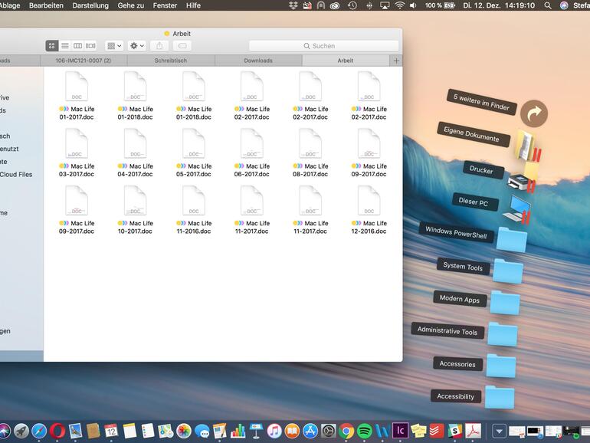Click the volume icon in menu bar

[413, 5]
